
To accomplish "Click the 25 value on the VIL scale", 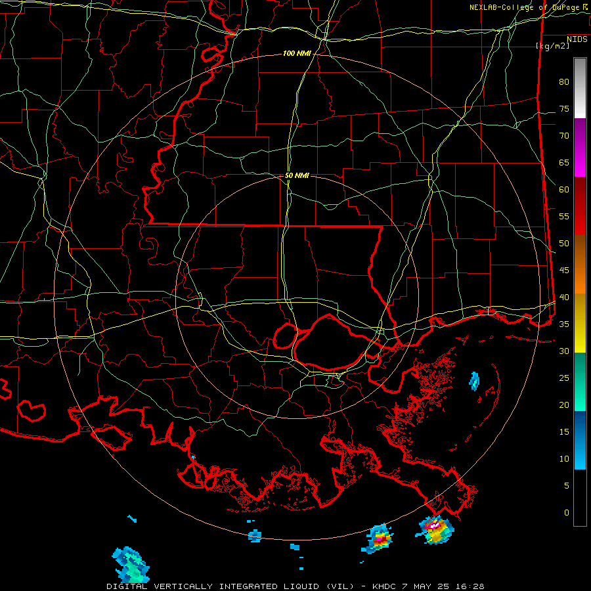I will tap(564, 378).
